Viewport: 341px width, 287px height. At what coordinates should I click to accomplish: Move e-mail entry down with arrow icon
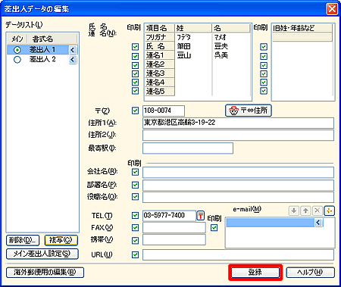coord(293,211)
